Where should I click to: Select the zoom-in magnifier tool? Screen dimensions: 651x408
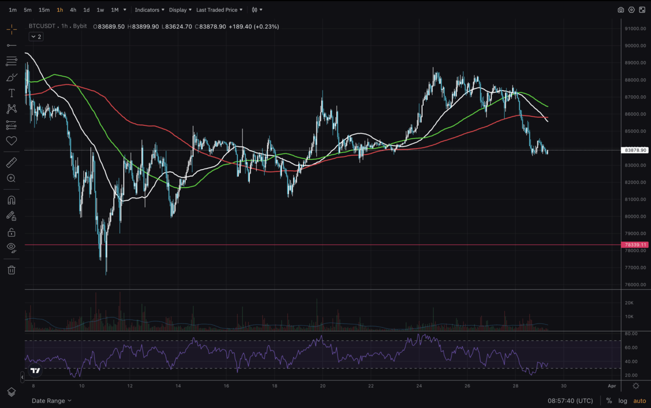(x=11, y=178)
